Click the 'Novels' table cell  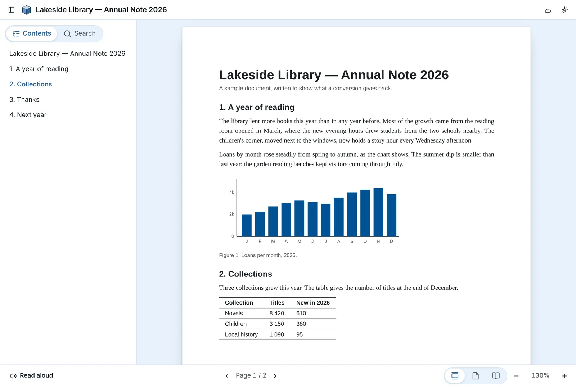234,313
